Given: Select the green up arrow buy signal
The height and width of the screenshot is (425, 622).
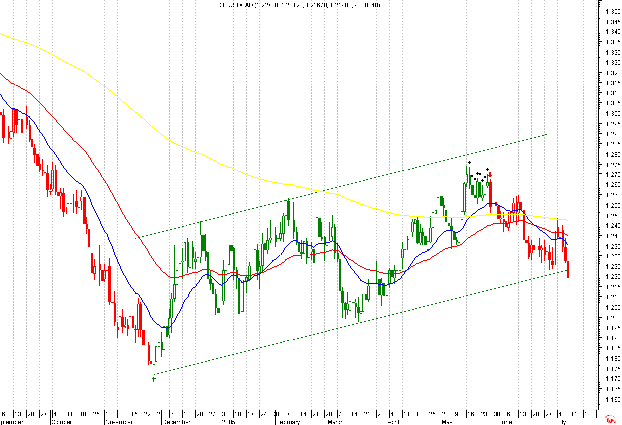Looking at the screenshot, I should (x=154, y=378).
